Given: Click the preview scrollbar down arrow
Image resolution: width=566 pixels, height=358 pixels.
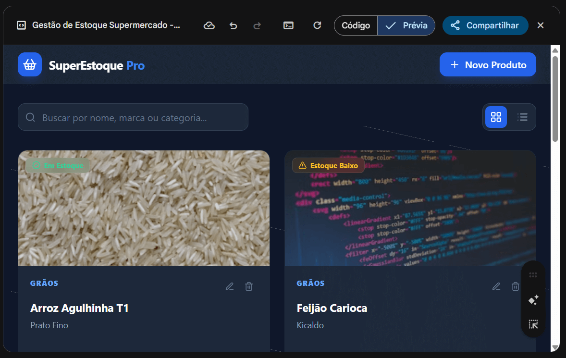Looking at the screenshot, I should tap(555, 347).
